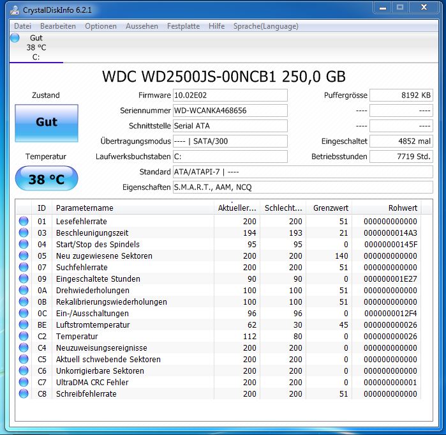Click current value 112 in Temperatur row

[249, 337]
